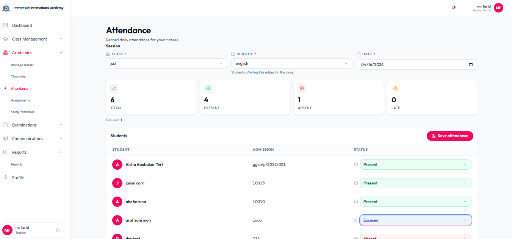Click the MF avatar in top bar
The height and width of the screenshot is (239, 512).
click(498, 8)
